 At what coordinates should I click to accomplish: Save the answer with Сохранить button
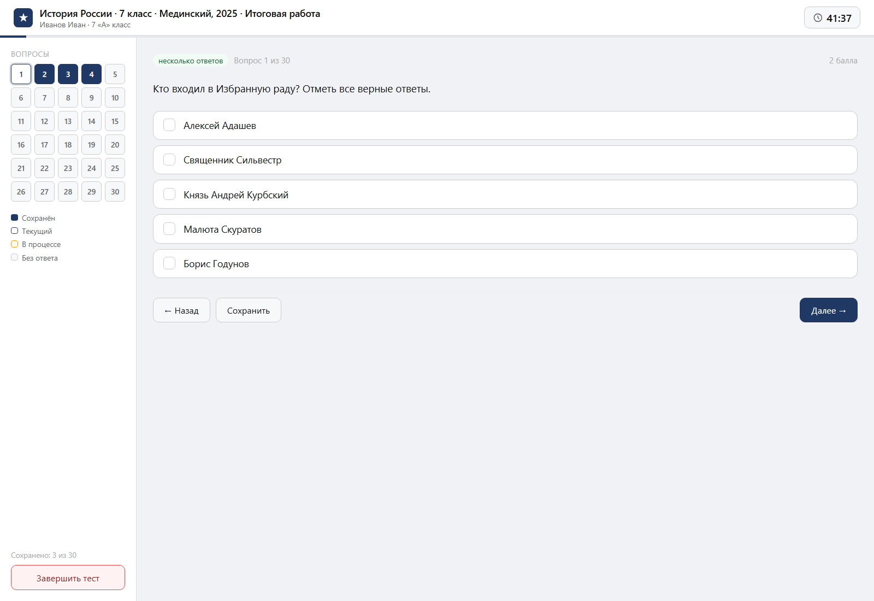(249, 310)
